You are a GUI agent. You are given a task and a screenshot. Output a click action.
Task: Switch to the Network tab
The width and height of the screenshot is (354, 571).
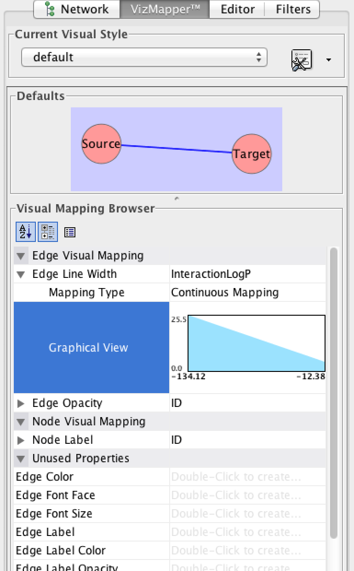click(77, 9)
